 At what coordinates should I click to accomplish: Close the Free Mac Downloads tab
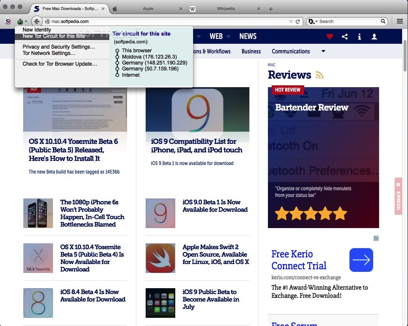tap(103, 9)
